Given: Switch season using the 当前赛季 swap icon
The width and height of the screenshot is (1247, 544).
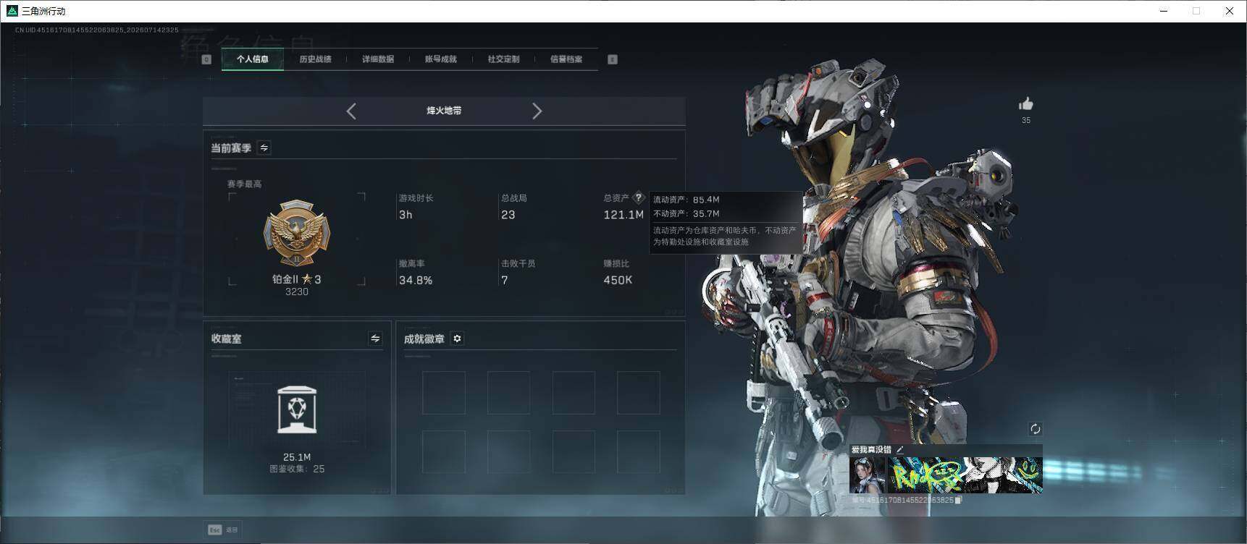Looking at the screenshot, I should pyautogui.click(x=264, y=148).
